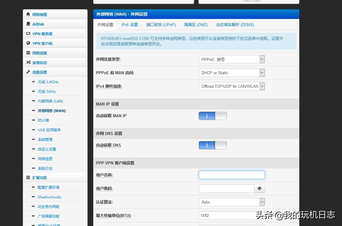Viewport: 342px width, 226px height.
Task: Toggle the 自动获取 MAN IP switch
Action: pyautogui.click(x=213, y=116)
